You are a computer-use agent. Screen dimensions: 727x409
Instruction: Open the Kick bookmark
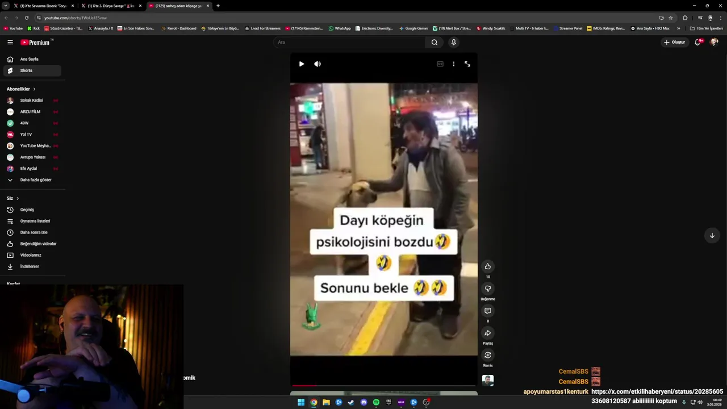tap(34, 28)
